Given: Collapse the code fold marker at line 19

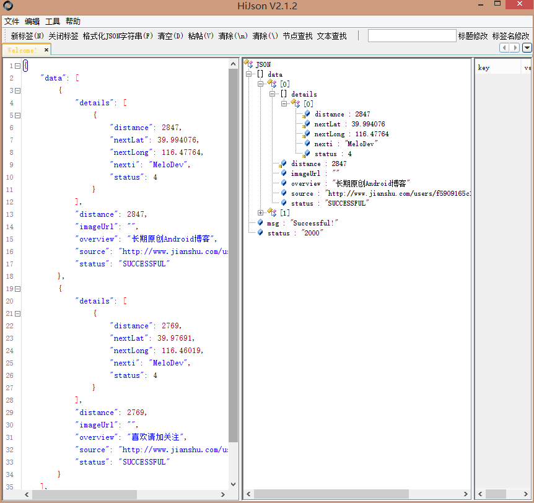Looking at the screenshot, I should [18, 289].
